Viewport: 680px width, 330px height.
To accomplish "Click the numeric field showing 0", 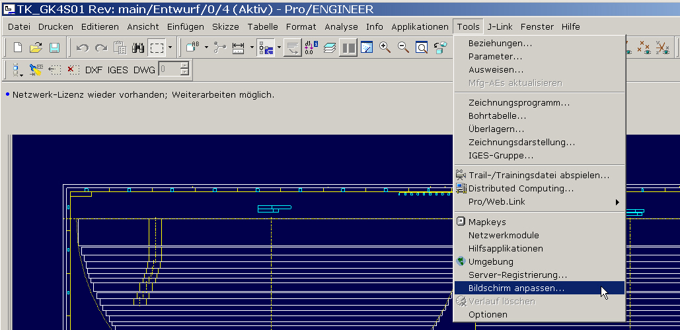I will (x=170, y=69).
